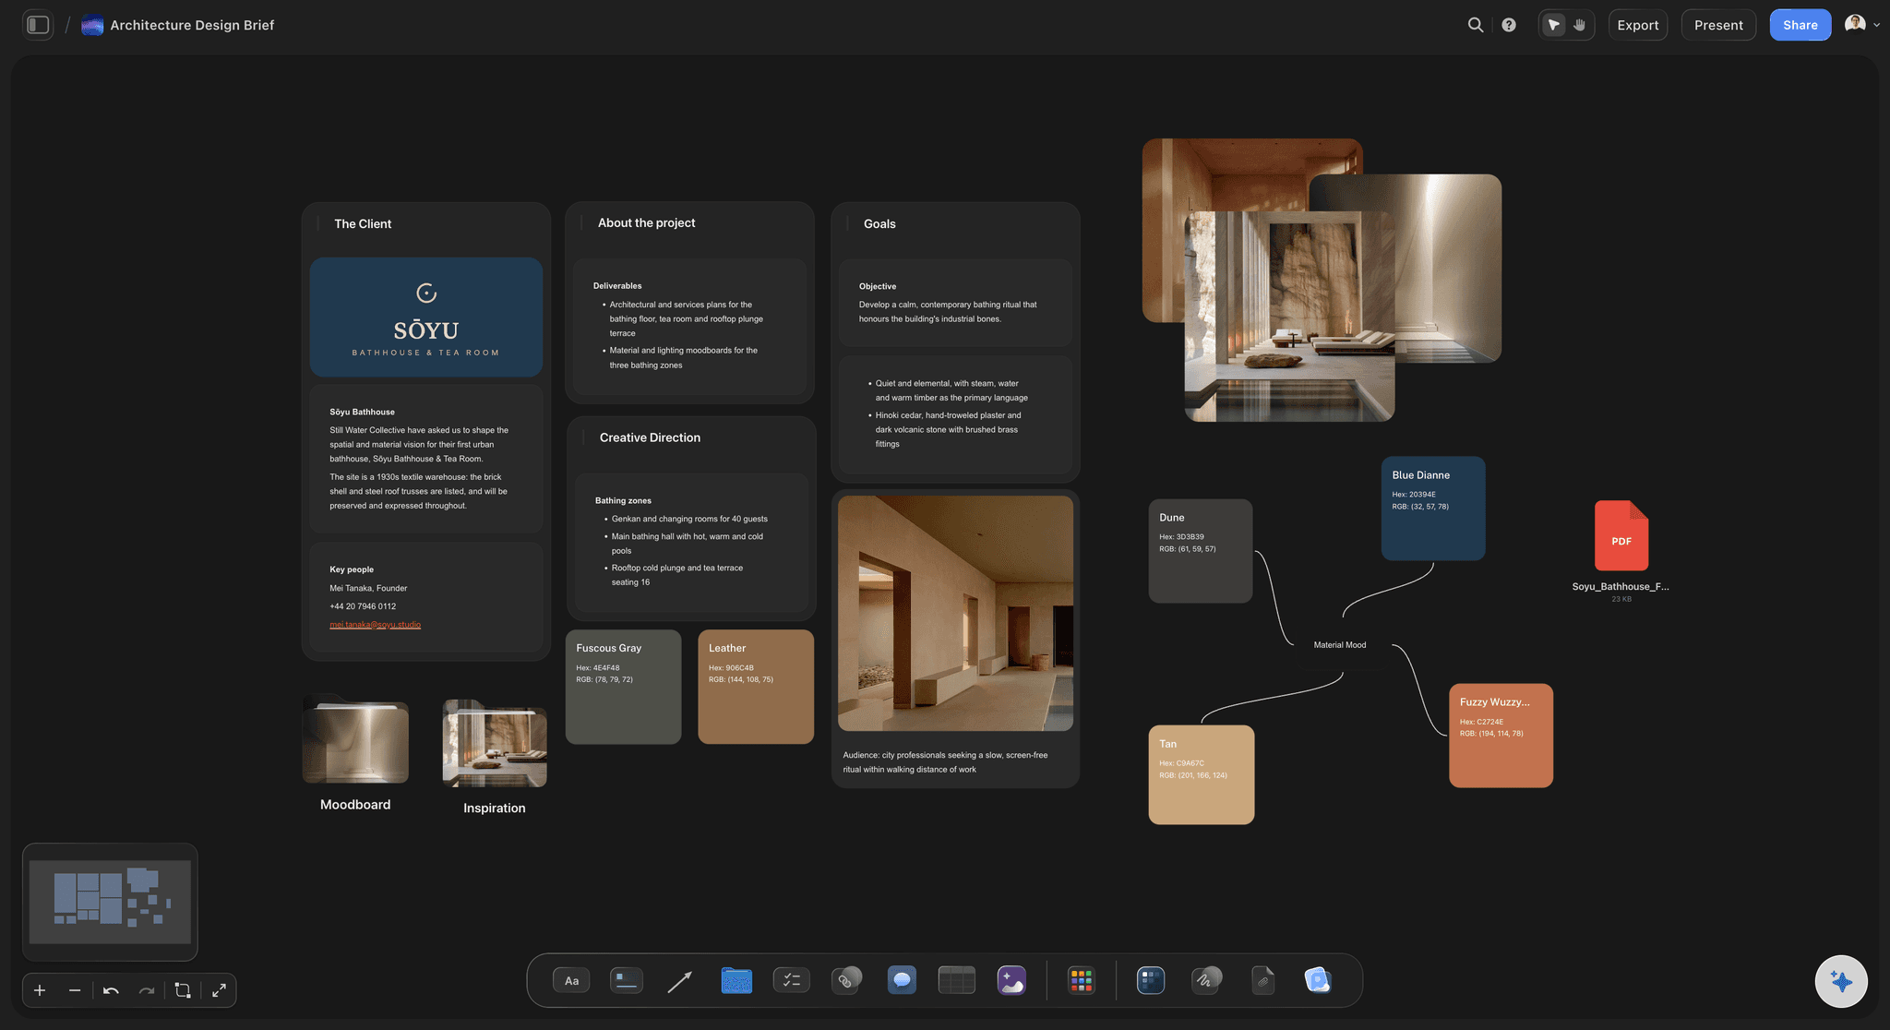Undo the last action

tap(111, 990)
